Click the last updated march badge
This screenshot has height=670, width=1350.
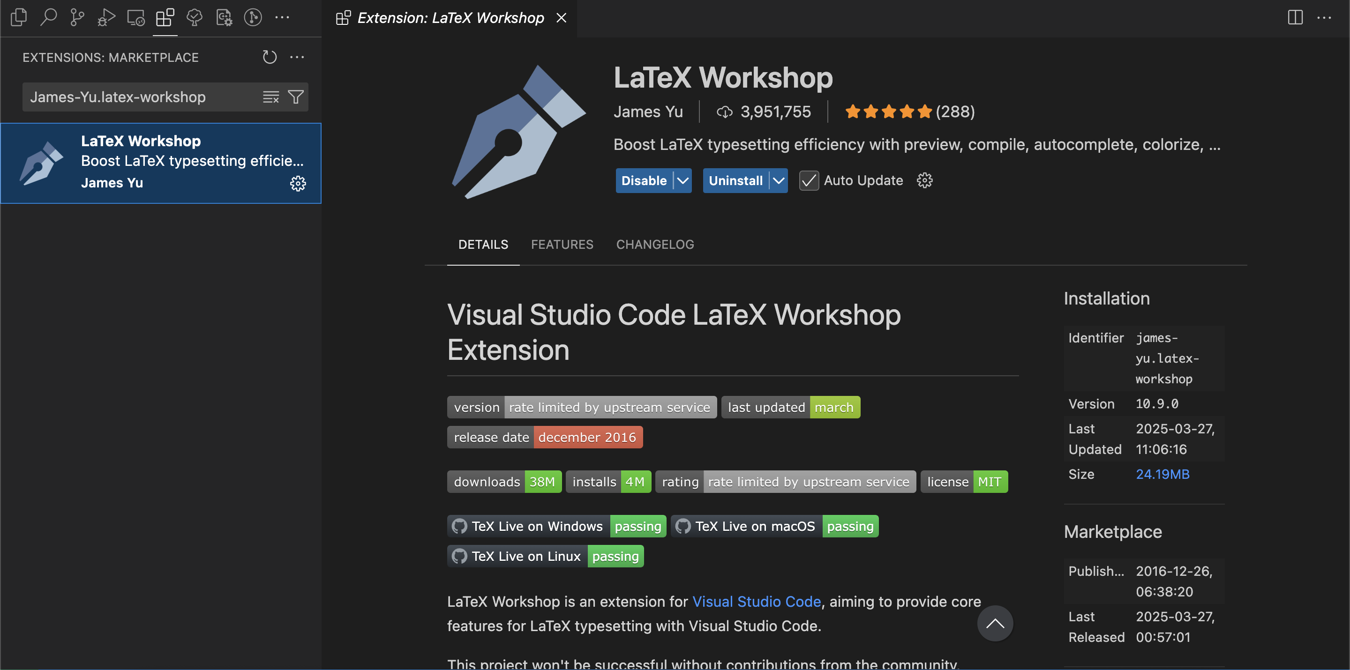click(790, 407)
